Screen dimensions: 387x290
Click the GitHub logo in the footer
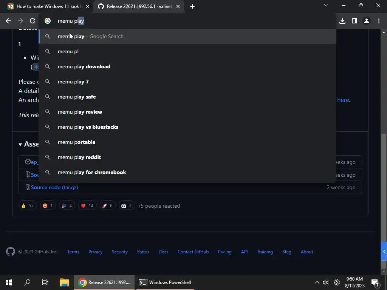[10, 252]
